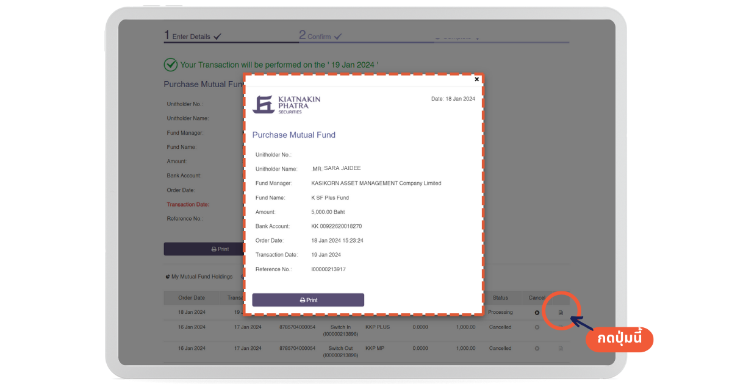The width and height of the screenshot is (732, 384).
Task: Cancel the Processing order via its X icon
Action: coord(537,313)
